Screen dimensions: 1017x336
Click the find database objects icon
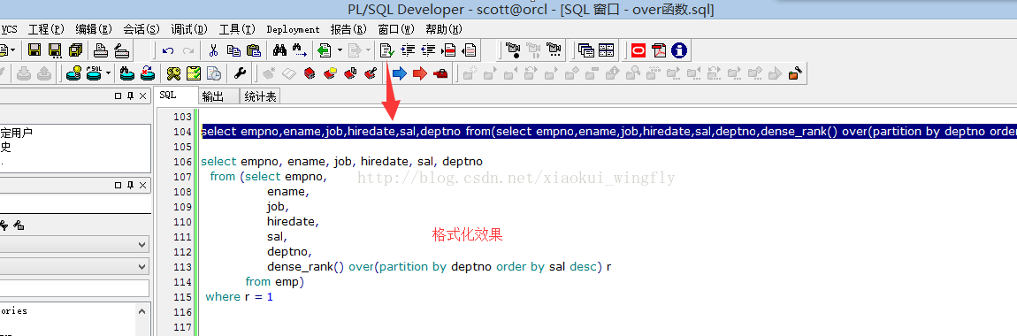[127, 73]
